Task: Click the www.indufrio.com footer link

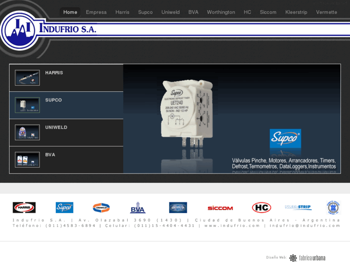Action: click(x=232, y=225)
